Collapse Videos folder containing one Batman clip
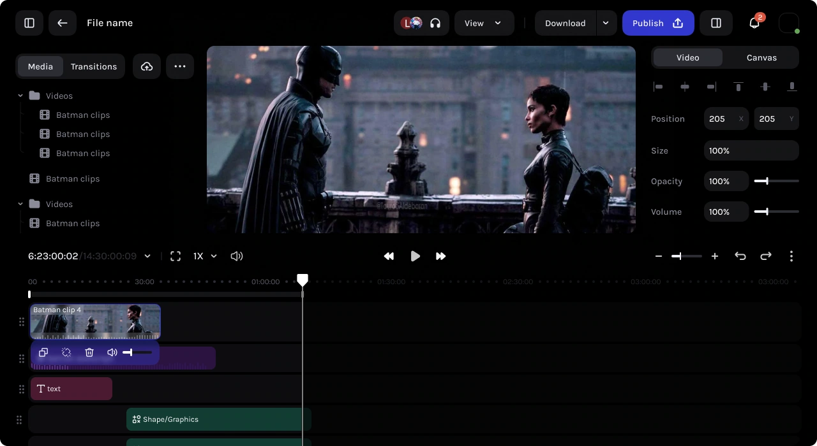 click(x=20, y=204)
